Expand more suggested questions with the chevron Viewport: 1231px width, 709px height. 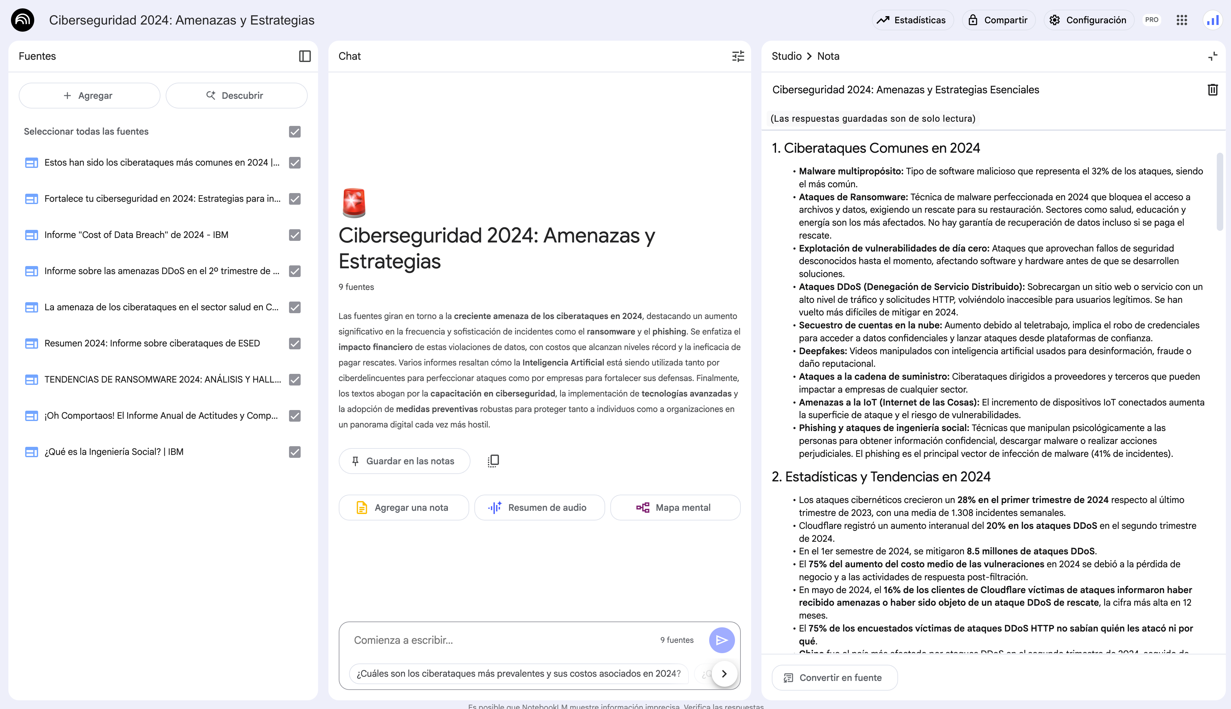(x=724, y=673)
